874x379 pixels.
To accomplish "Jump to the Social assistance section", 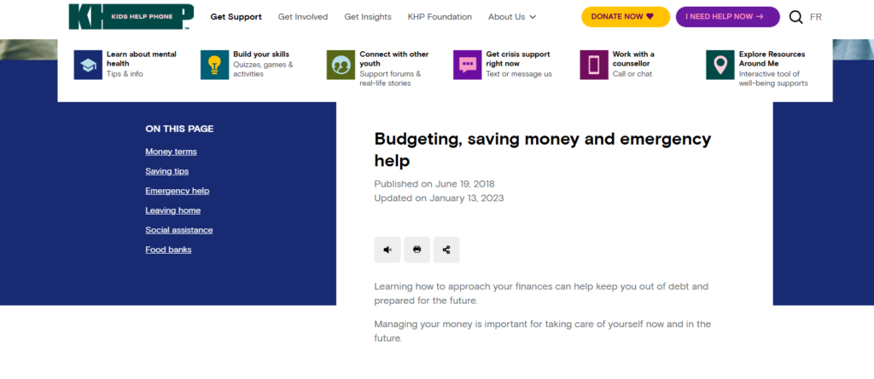I will coord(179,230).
